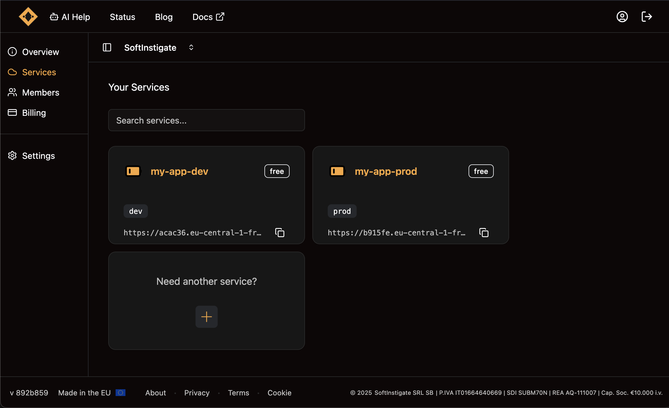This screenshot has height=408, width=669.
Task: Click the Your Services heading
Action: [x=139, y=87]
